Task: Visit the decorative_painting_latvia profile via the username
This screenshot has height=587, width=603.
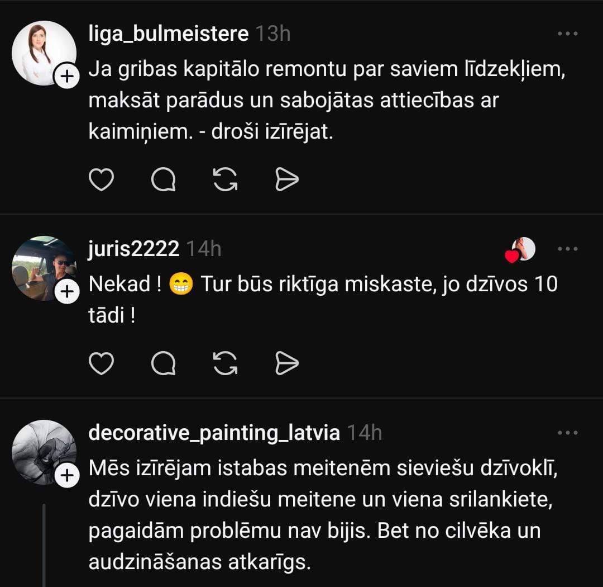Action: tap(214, 433)
